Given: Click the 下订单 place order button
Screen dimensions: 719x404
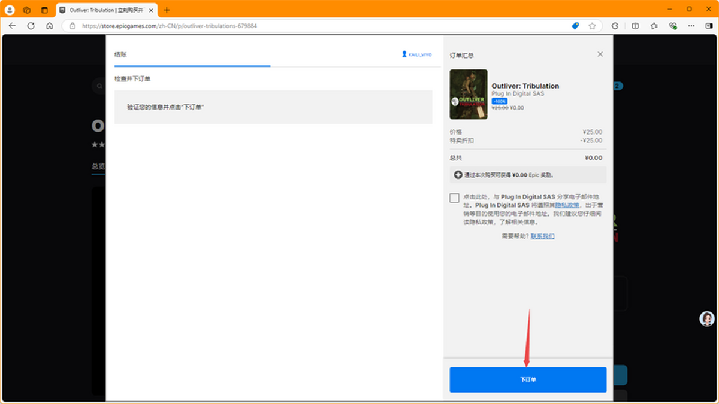Looking at the screenshot, I should (x=528, y=380).
